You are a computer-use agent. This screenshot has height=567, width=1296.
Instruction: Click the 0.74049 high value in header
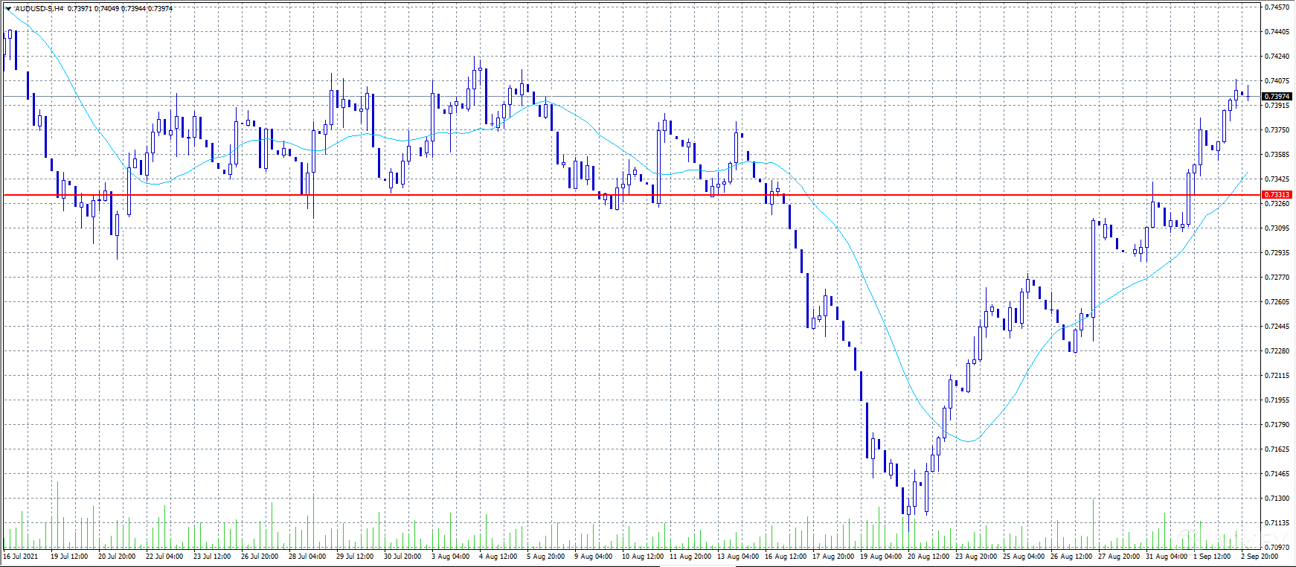(106, 9)
